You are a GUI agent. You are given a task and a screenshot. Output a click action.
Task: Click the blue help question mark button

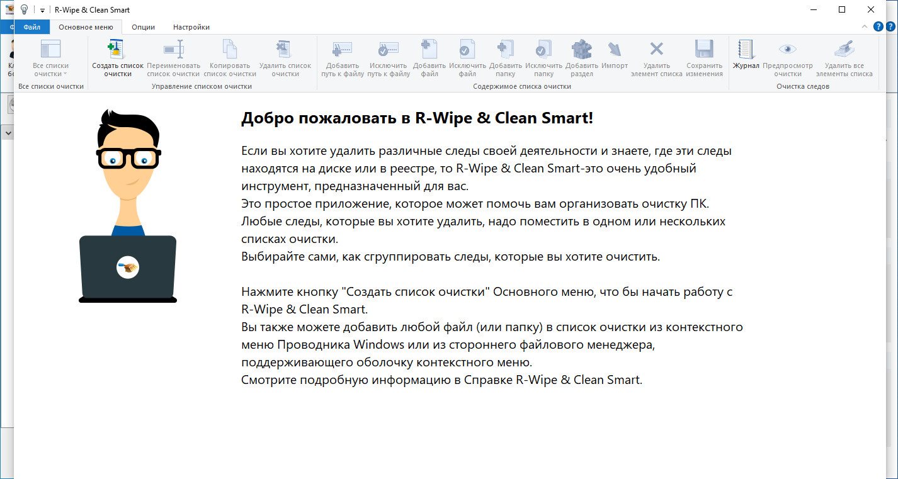(878, 26)
